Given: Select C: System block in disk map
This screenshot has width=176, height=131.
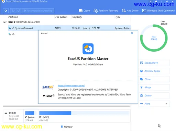Looking at the screenshot, I should (x=31, y=116).
